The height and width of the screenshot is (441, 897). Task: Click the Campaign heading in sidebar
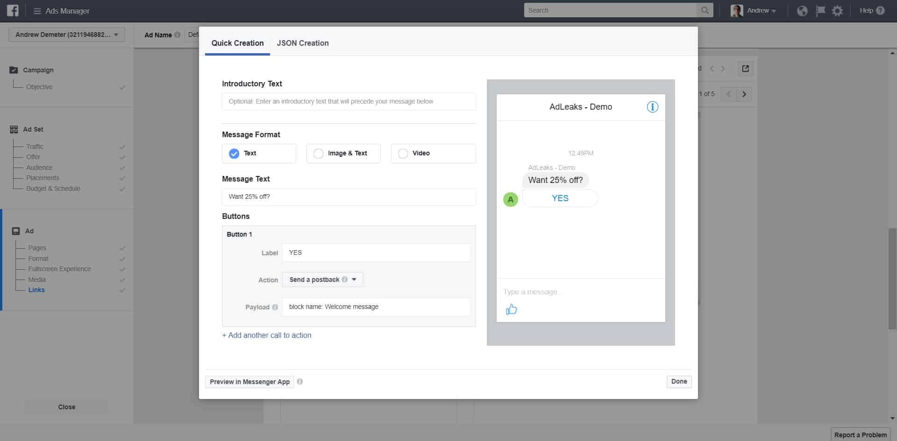[x=38, y=70]
